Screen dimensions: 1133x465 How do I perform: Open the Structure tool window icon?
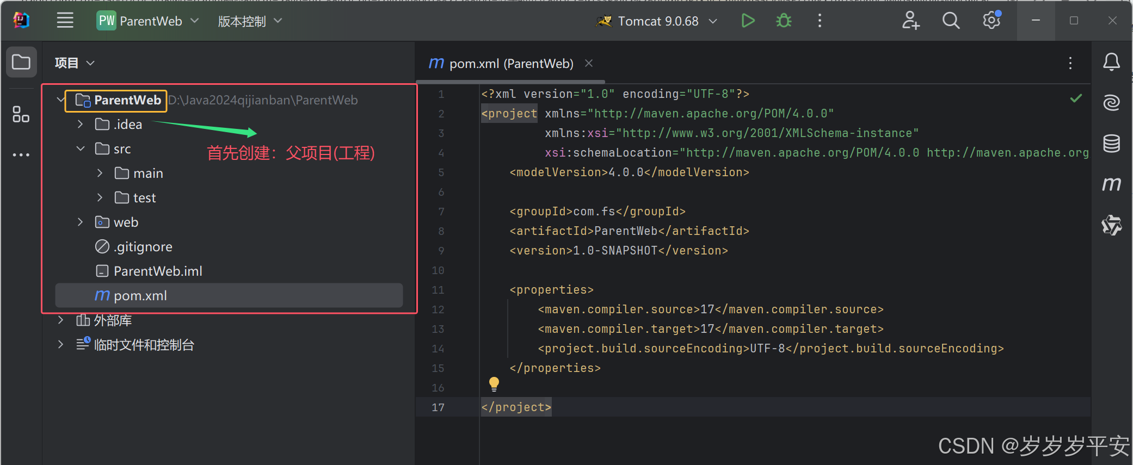point(21,114)
